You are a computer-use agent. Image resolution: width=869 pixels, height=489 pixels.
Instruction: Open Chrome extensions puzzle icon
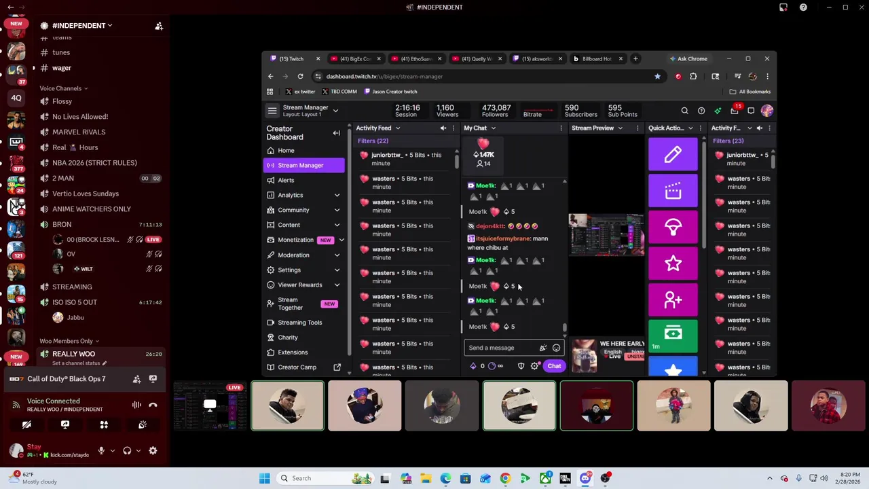(x=693, y=76)
